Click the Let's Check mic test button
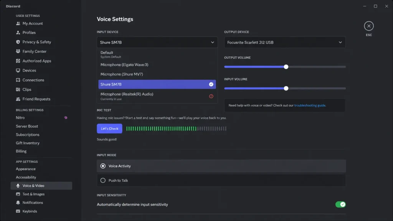393x221 pixels. pyautogui.click(x=109, y=129)
